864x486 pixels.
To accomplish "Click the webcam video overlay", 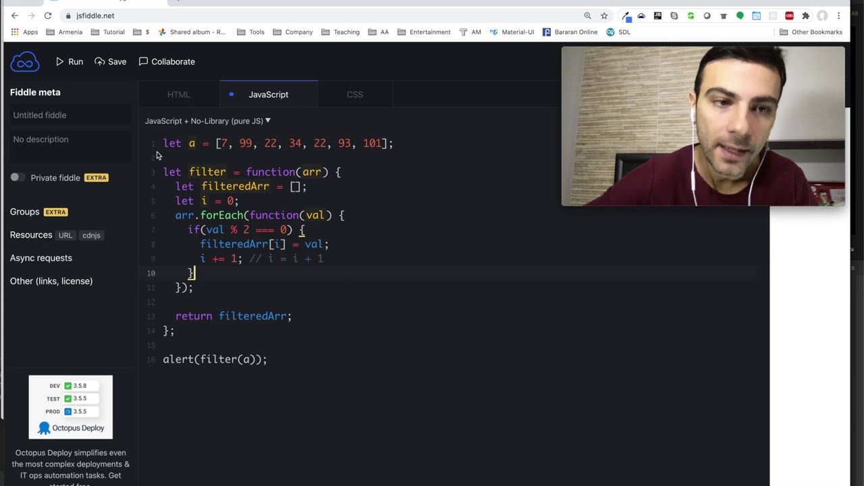I will 703,126.
